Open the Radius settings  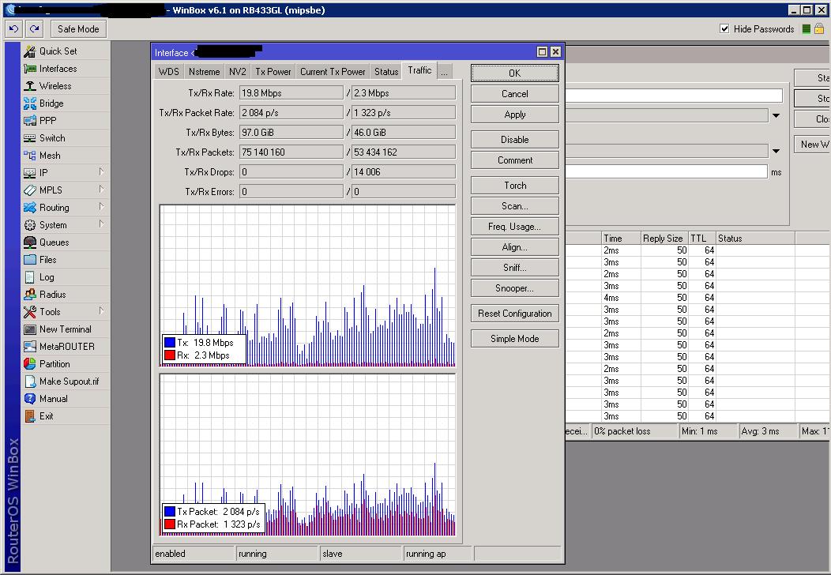click(x=52, y=295)
